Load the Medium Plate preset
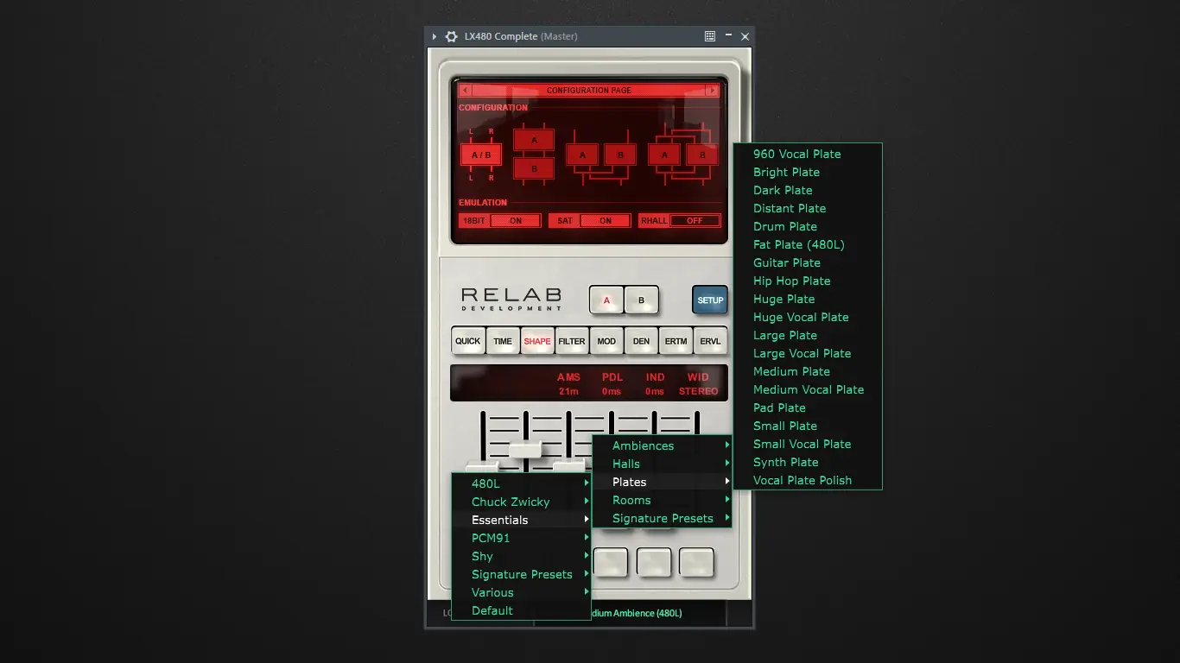The width and height of the screenshot is (1180, 663). point(808,371)
